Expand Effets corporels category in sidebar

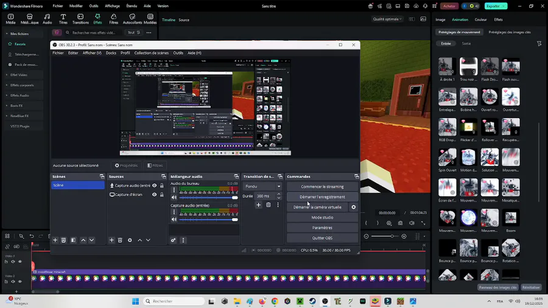7,85
